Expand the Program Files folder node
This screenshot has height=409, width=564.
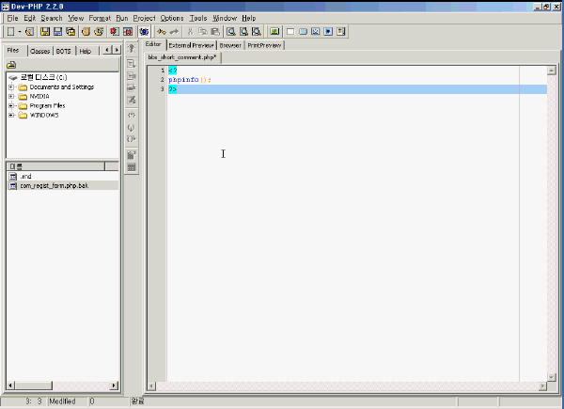[x=11, y=105]
